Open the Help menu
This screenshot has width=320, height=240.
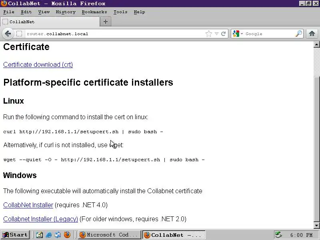[139, 12]
